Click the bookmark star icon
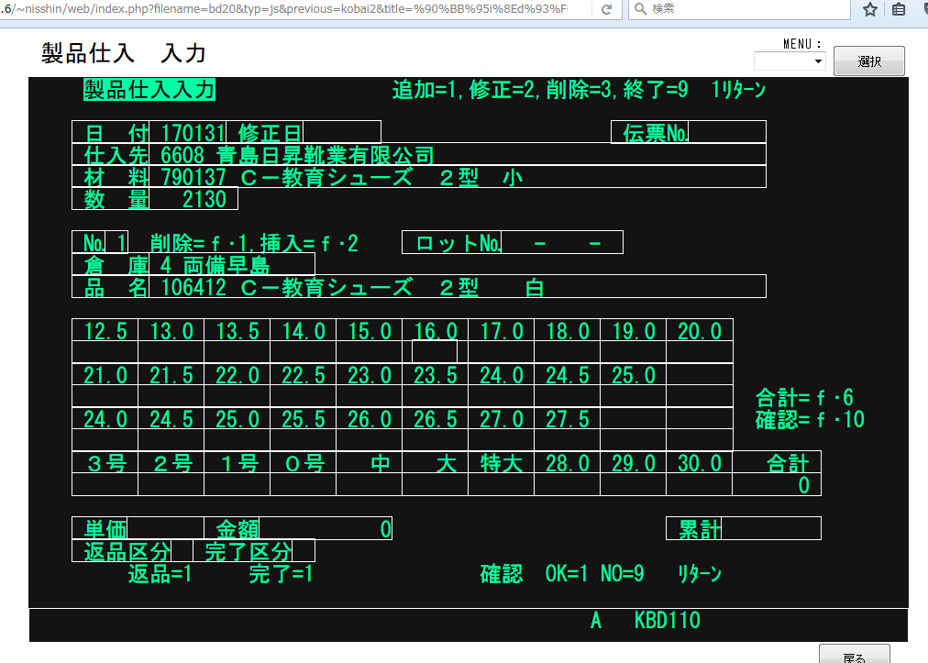Viewport: 928px width, 663px height. 870,9
